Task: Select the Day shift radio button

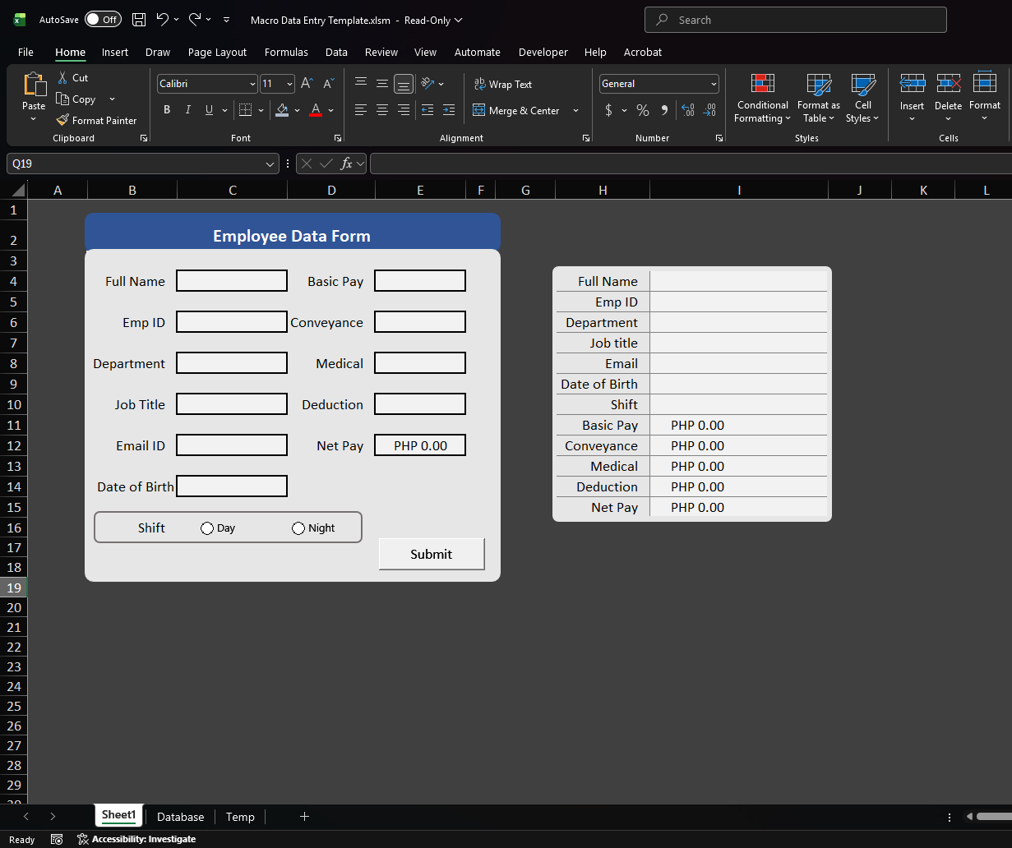Action: (x=206, y=528)
